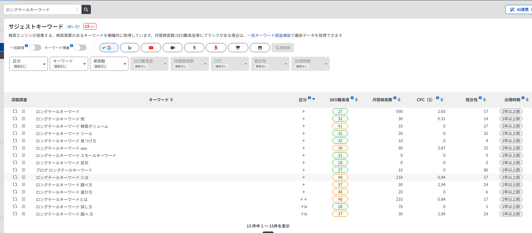
Task: Open the 競合性 filter dropdown
Action: 270,64
